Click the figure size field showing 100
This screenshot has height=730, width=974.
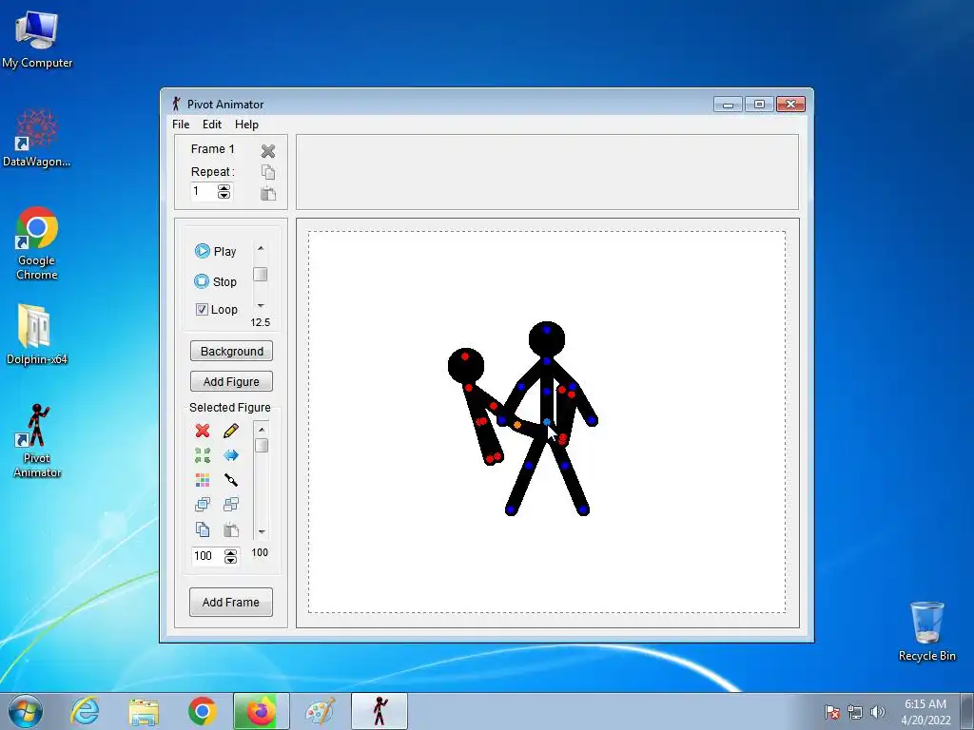point(208,555)
